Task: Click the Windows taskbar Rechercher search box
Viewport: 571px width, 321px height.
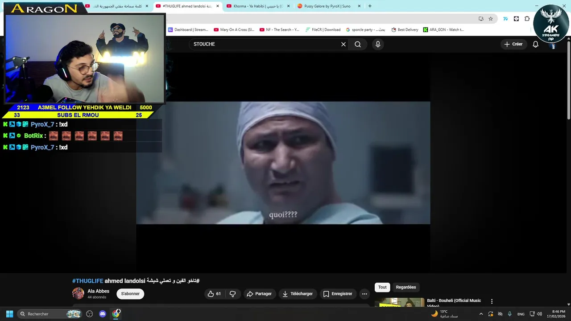Action: pyautogui.click(x=50, y=314)
